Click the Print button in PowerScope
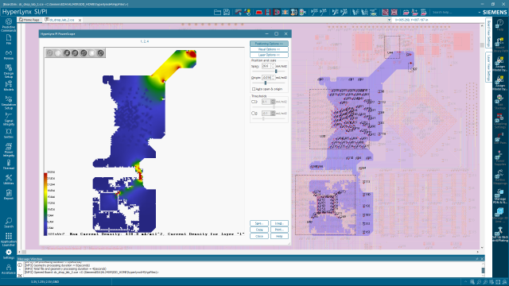The height and width of the screenshot is (286, 509). [x=279, y=230]
